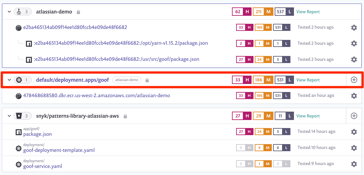The width and height of the screenshot is (364, 175).
Task: Open settings gear for amazonaws.com atlassian-demo image
Action: pos(354,96)
